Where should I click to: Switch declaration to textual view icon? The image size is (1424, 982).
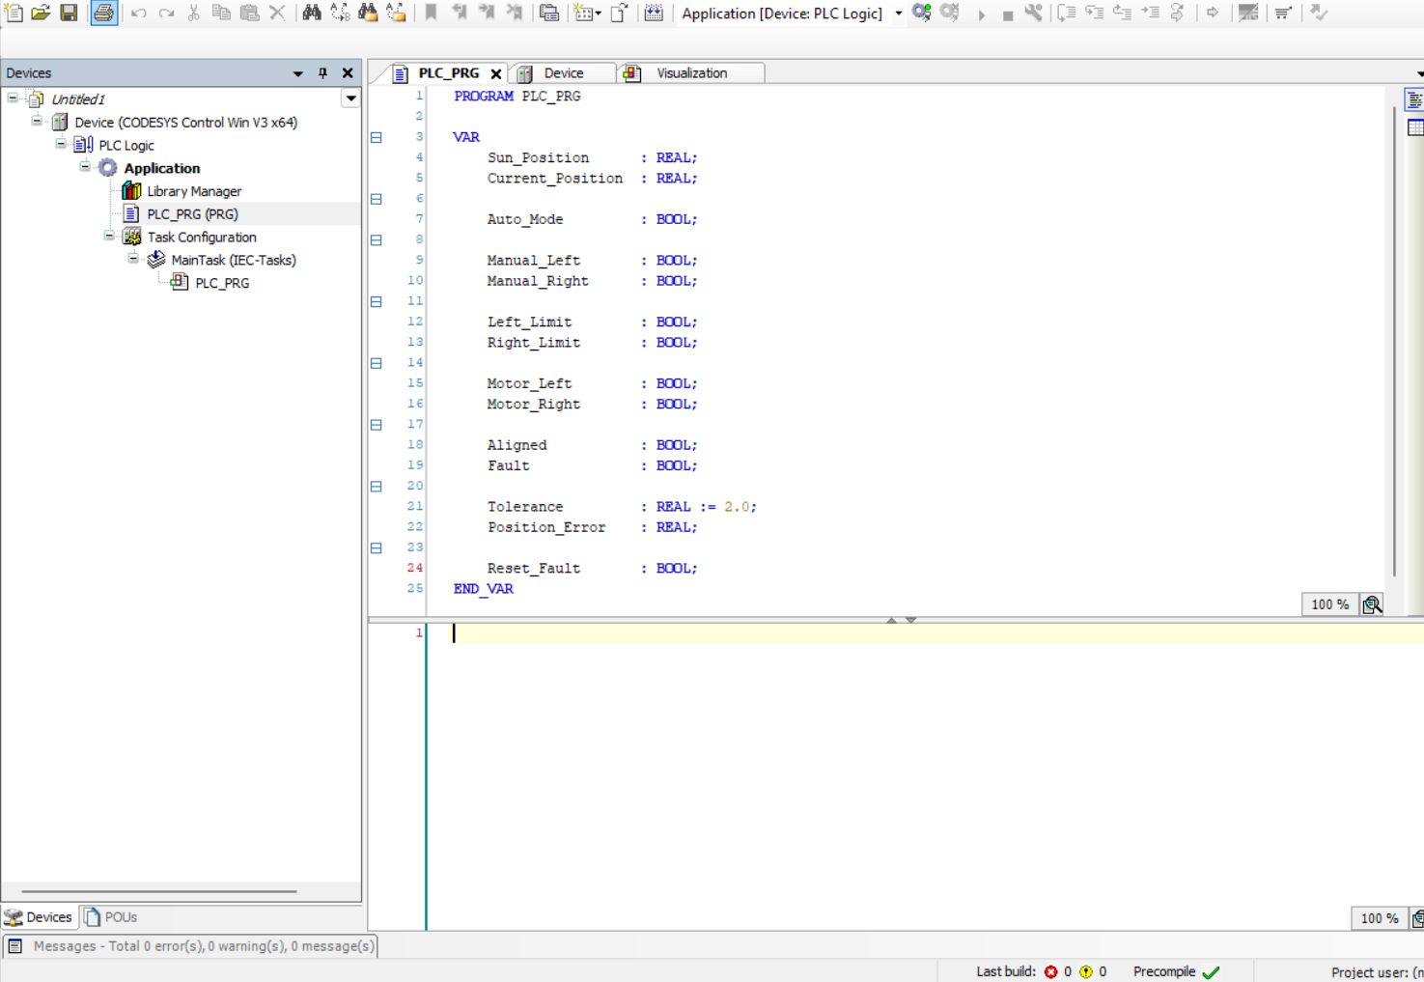click(1414, 100)
